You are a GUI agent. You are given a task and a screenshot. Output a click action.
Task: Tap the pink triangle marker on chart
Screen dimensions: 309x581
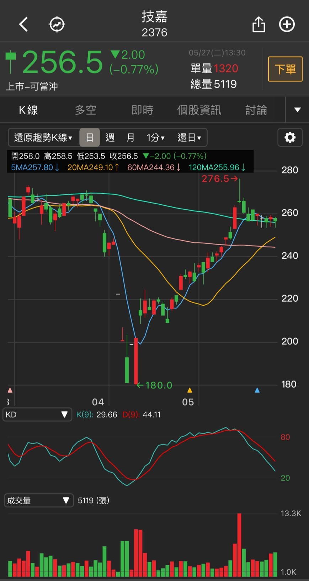coord(10,390)
